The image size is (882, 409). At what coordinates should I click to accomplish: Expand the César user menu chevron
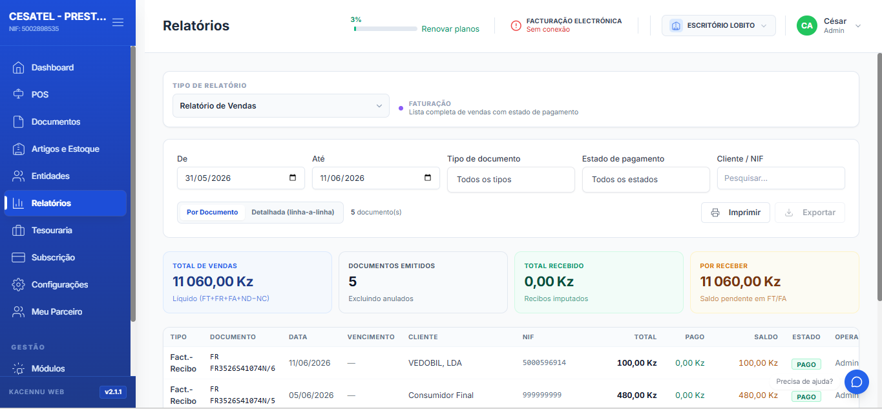[x=858, y=26]
